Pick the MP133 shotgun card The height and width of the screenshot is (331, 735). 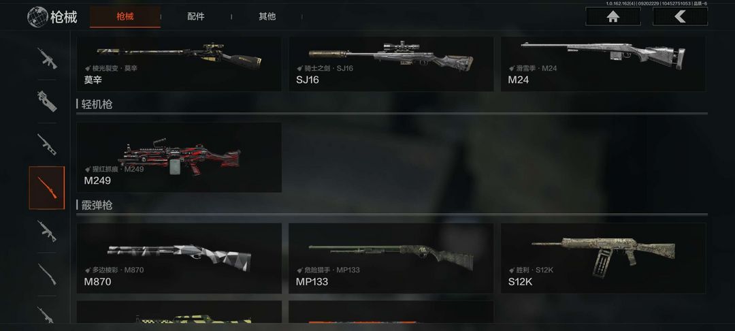(391, 258)
